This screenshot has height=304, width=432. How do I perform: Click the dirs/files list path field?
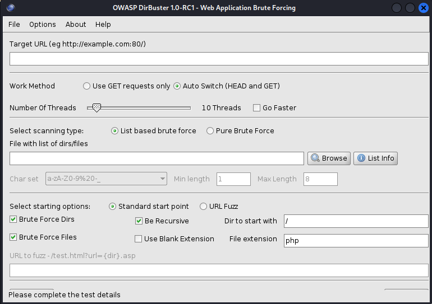[x=157, y=158]
